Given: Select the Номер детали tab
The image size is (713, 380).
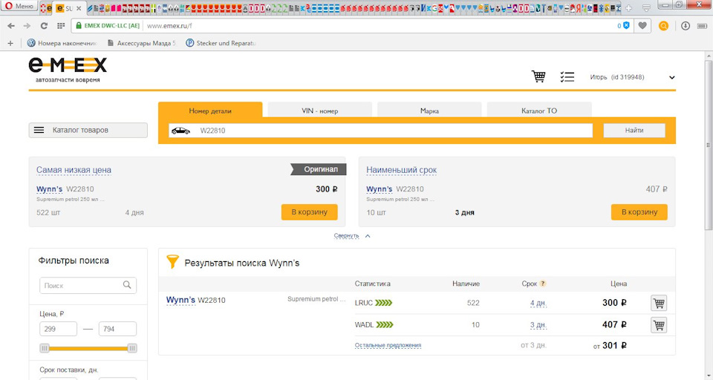Looking at the screenshot, I should (x=210, y=111).
